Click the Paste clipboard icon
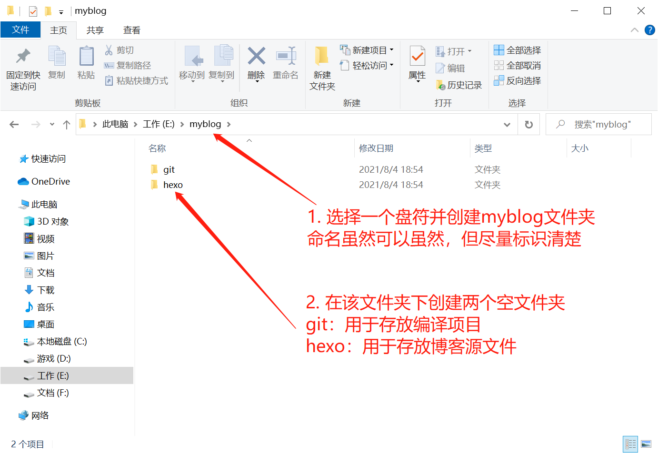Image resolution: width=658 pixels, height=453 pixels. [86, 56]
